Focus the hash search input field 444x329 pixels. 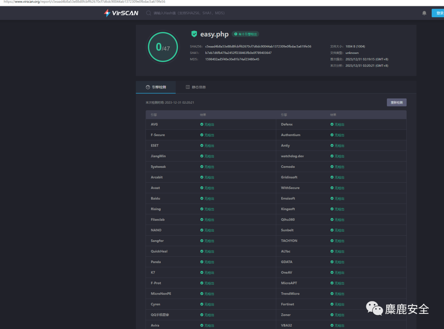pos(189,13)
